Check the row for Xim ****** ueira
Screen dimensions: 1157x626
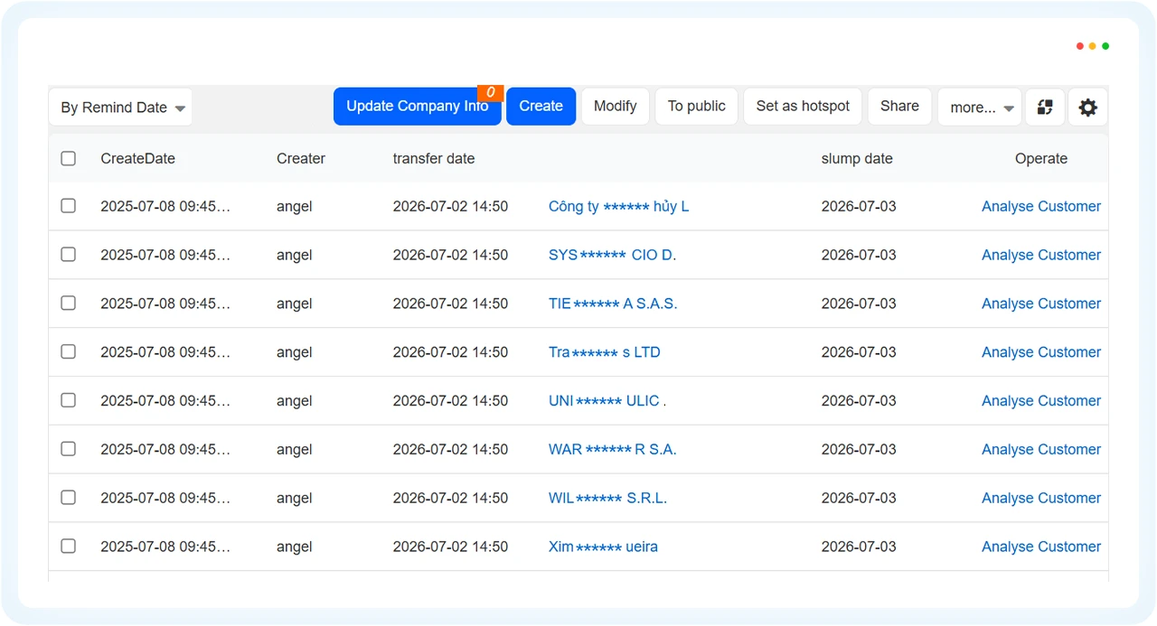point(69,547)
